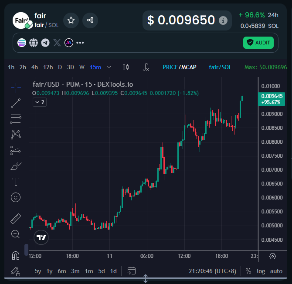Switch chart to 4h interval
The width and height of the screenshot is (292, 284).
point(34,67)
